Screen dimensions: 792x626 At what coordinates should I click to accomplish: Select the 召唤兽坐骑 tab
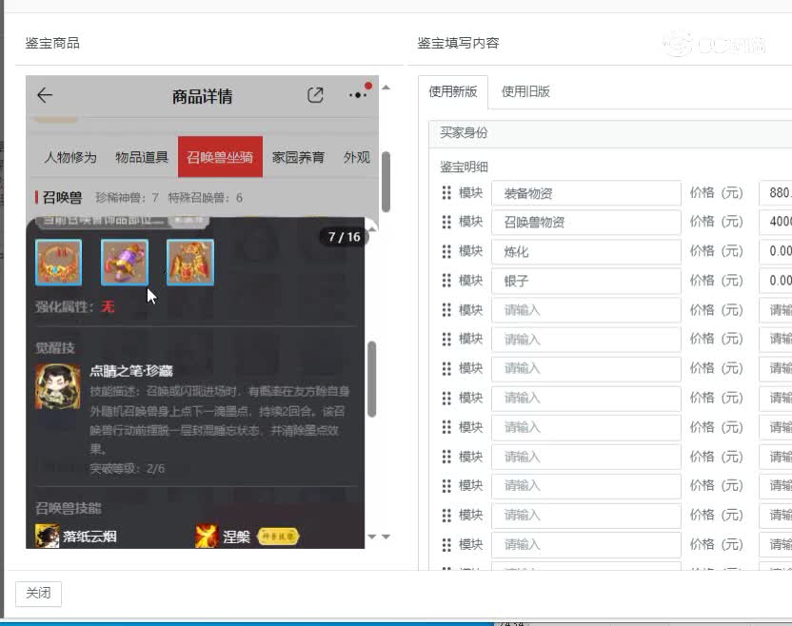pyautogui.click(x=220, y=158)
